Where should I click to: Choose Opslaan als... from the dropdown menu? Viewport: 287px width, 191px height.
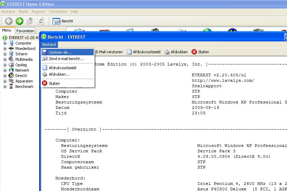[68, 52]
